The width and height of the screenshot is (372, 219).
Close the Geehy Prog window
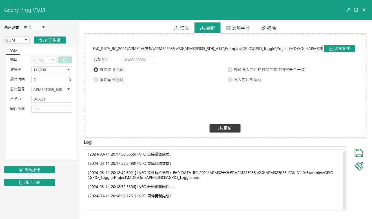[364, 10]
